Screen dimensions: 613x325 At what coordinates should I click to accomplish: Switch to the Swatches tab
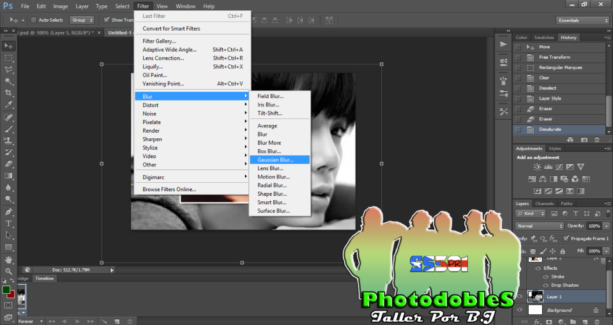[544, 38]
